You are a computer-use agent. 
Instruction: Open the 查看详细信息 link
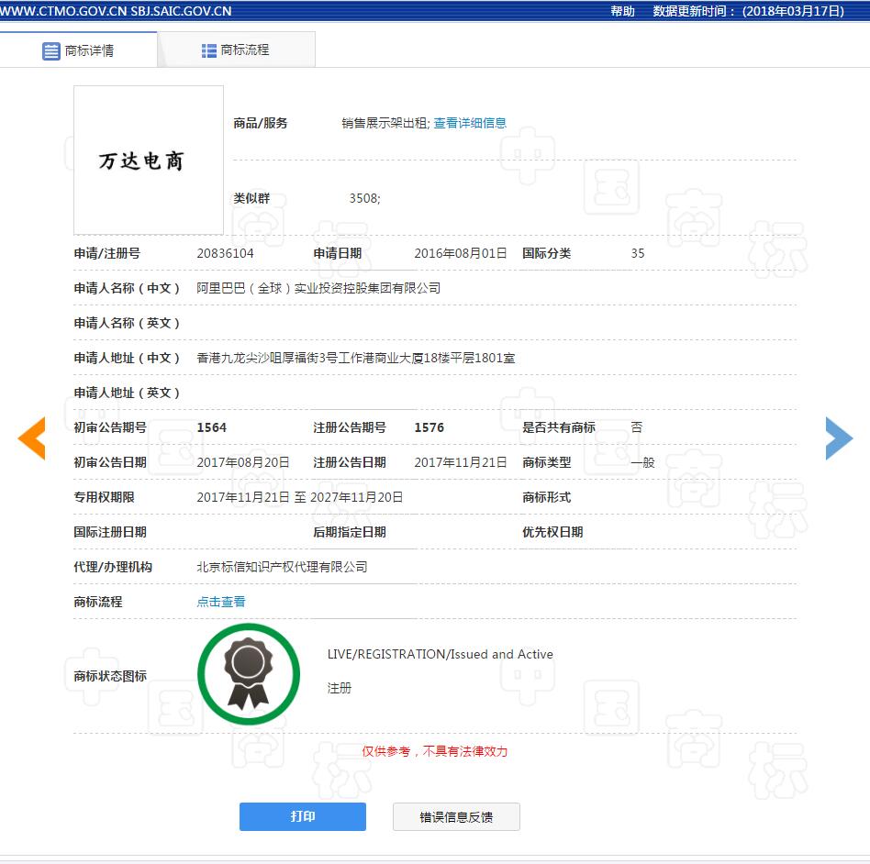pos(470,123)
